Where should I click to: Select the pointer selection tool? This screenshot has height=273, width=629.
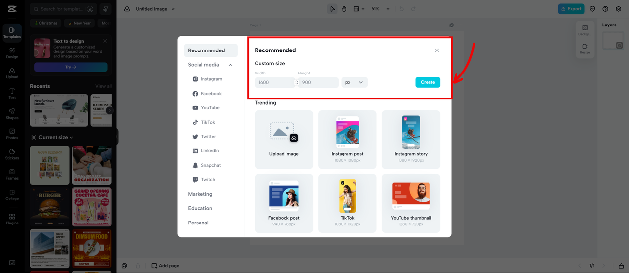coord(332,9)
